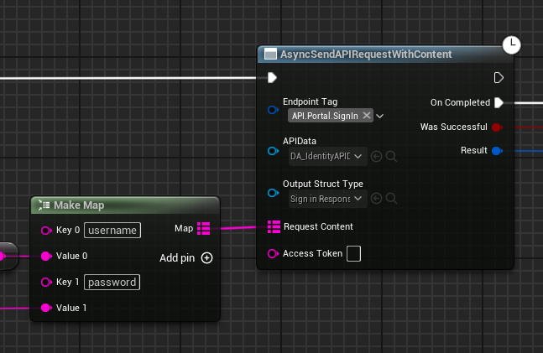Clear the API.Portal.SignIn tag with the X
Screen dimensions: 543x353
(367, 116)
